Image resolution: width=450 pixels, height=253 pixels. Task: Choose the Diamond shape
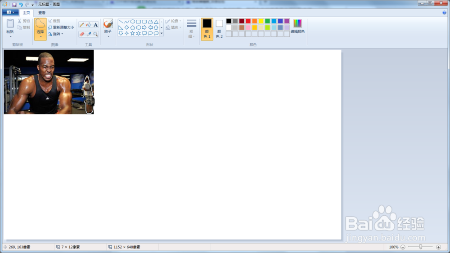tap(126, 27)
